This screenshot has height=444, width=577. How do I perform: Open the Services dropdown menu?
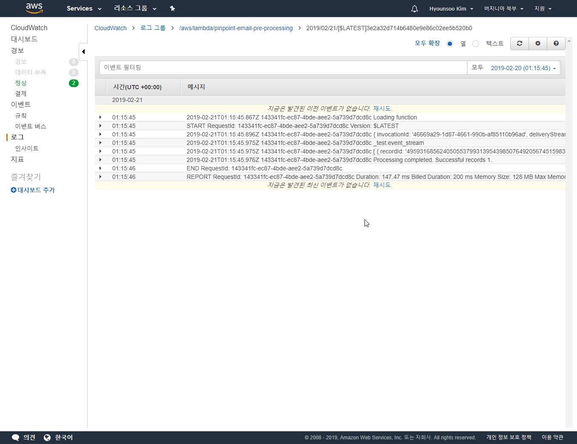coord(84,8)
